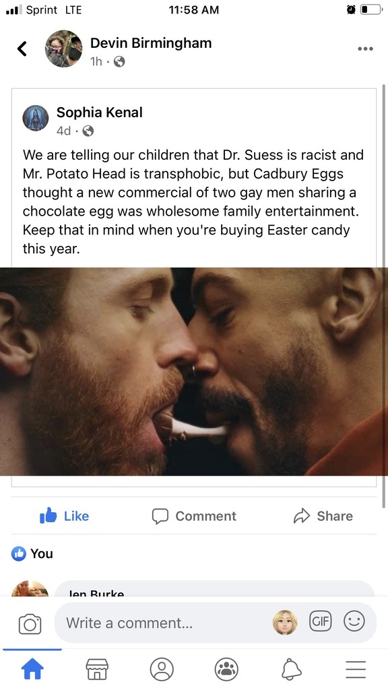Tap the Share button
Screen dimensions: 388x690
click(323, 515)
